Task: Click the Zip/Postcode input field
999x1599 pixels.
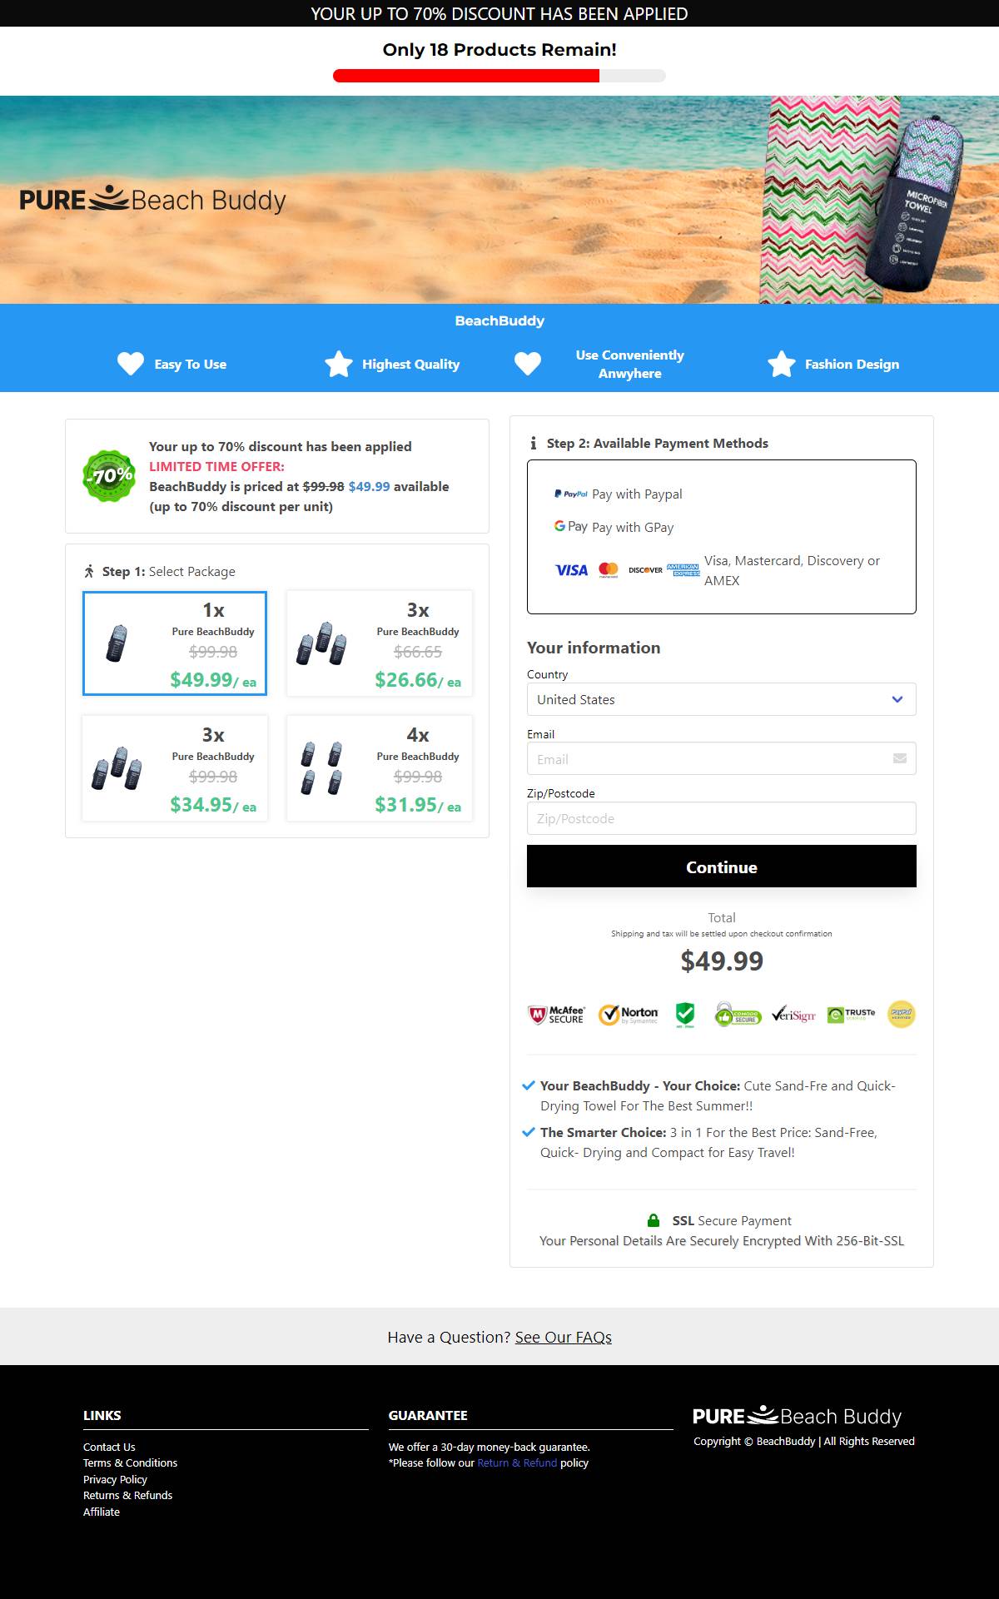Action: 722,818
